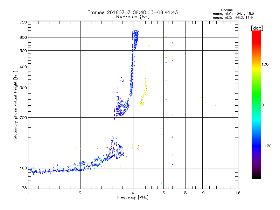Click the y-axis tick label '400'
The height and width of the screenshot is (210, 280).
(x=23, y=67)
